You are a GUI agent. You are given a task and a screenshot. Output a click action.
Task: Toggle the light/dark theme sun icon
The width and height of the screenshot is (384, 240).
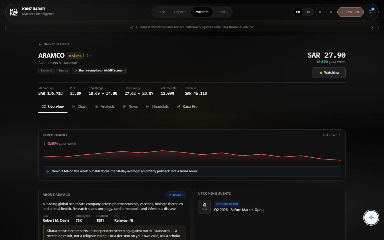(x=320, y=12)
